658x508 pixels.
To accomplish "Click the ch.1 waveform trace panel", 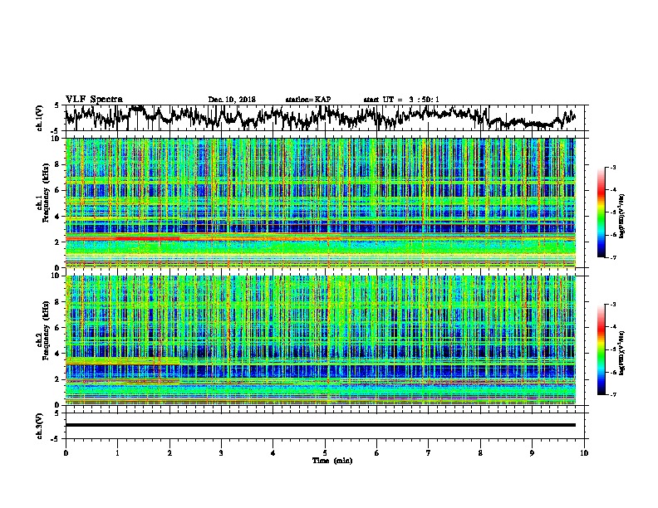I will click(327, 118).
